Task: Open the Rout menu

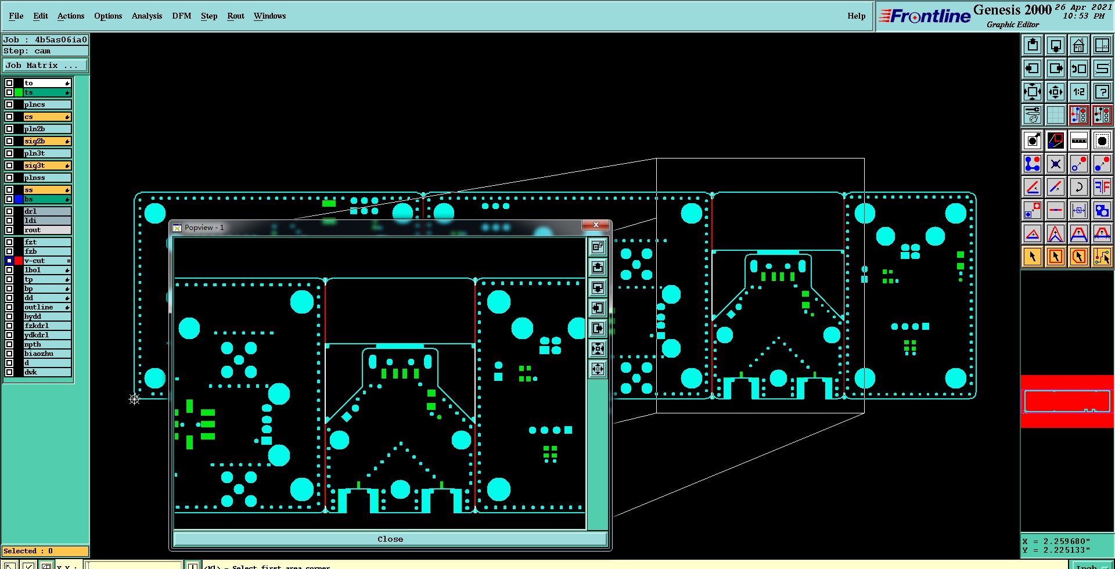Action: (x=236, y=16)
